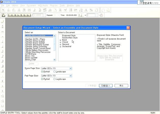Click the 취소 cancel button

[x=121, y=86]
